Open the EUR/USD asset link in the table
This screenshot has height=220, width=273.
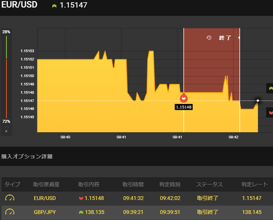45,198
